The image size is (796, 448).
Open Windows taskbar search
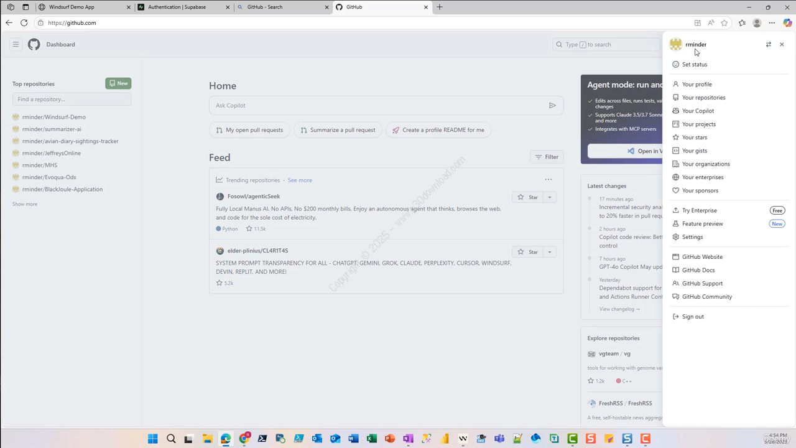tap(171, 439)
